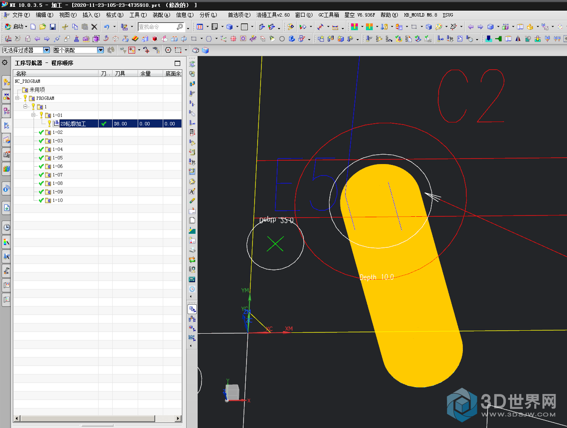Click the 余量 column header
567x428 pixels.
(x=150, y=74)
